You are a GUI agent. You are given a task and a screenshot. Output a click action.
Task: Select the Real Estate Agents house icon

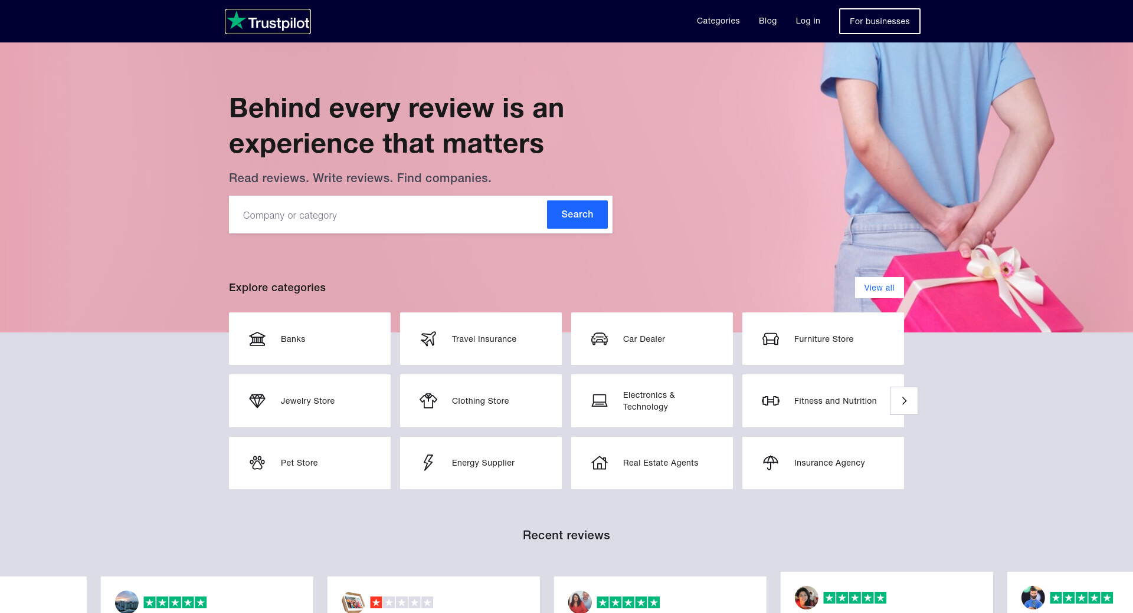tap(600, 463)
